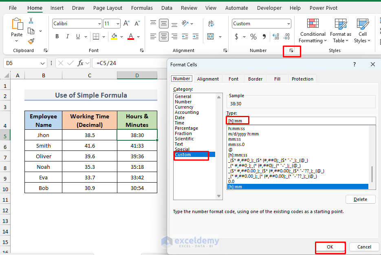The width and height of the screenshot is (381, 255).
Task: Switch to the Insert ribbon tab
Action: pos(57,8)
